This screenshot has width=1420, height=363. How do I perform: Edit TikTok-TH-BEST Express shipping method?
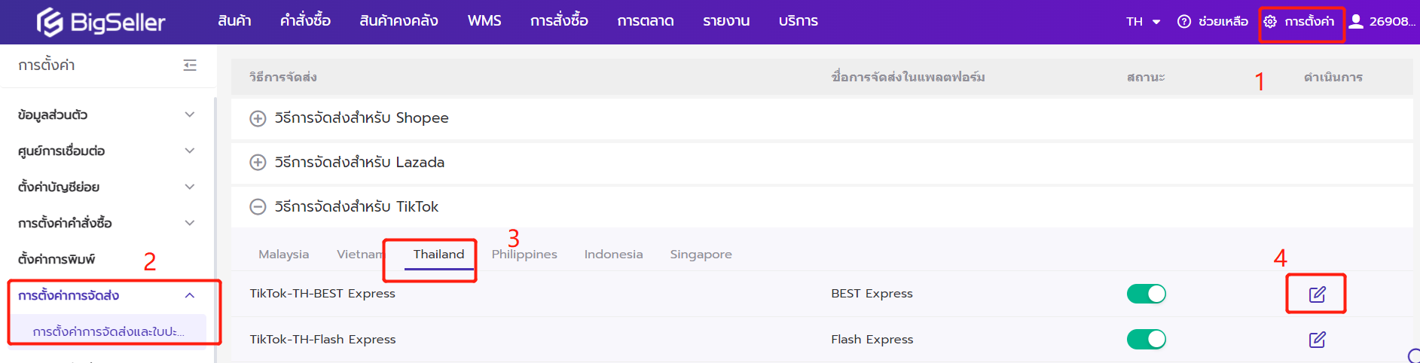tap(1316, 294)
